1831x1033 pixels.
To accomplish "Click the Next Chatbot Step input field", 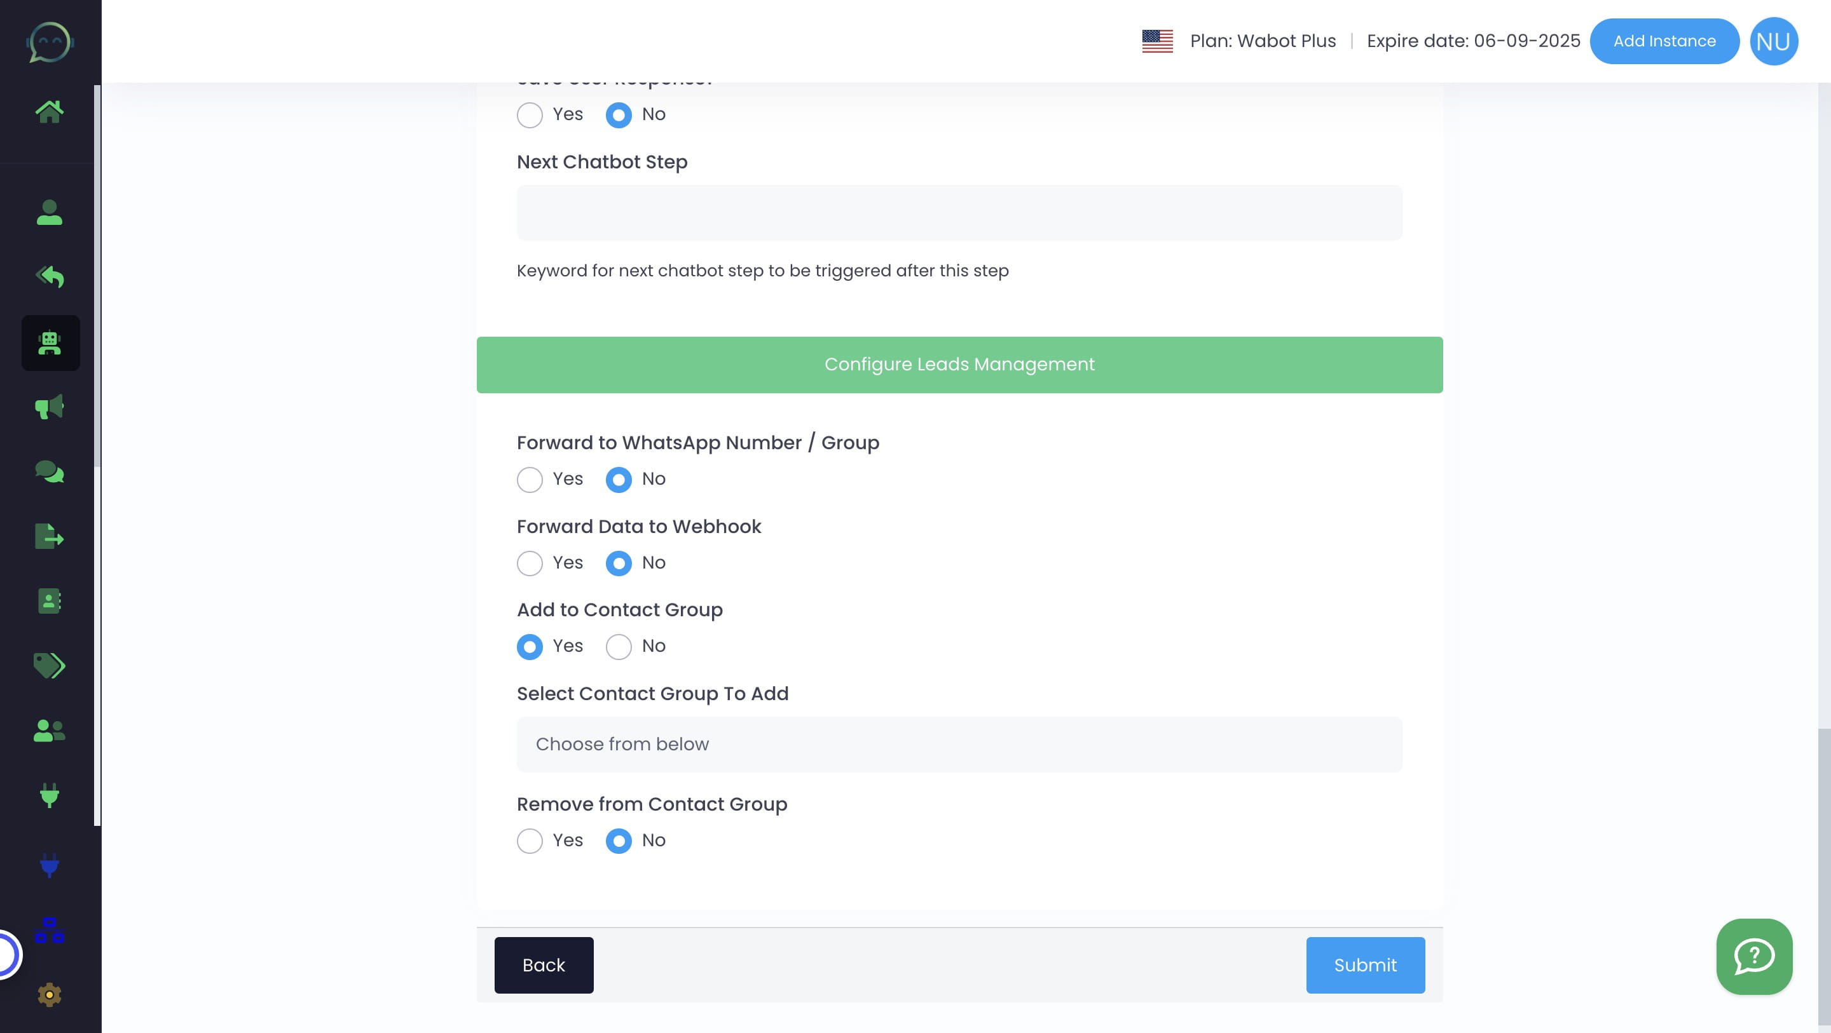I will tap(958, 211).
